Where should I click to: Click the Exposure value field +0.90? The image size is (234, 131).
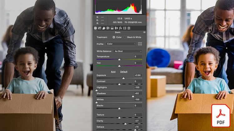[138, 75]
